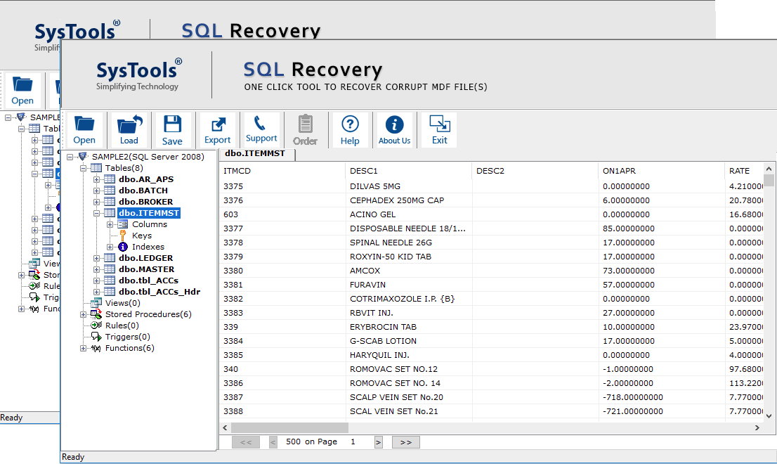This screenshot has width=777, height=464.
Task: Open the Support phone icon
Action: (x=260, y=123)
